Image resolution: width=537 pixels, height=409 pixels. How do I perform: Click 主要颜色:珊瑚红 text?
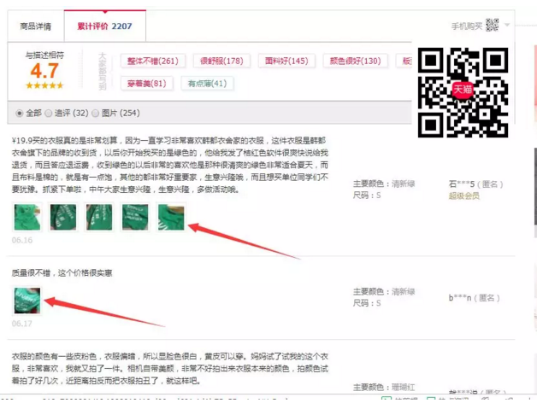coord(384,388)
